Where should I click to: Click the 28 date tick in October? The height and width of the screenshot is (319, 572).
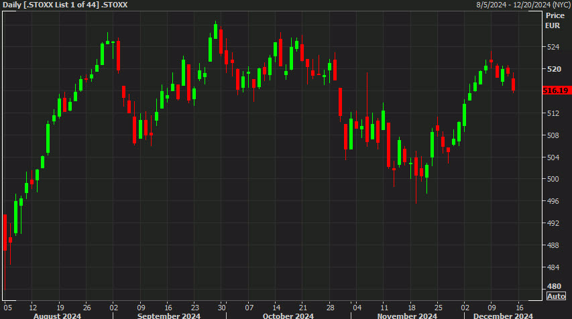click(x=330, y=308)
